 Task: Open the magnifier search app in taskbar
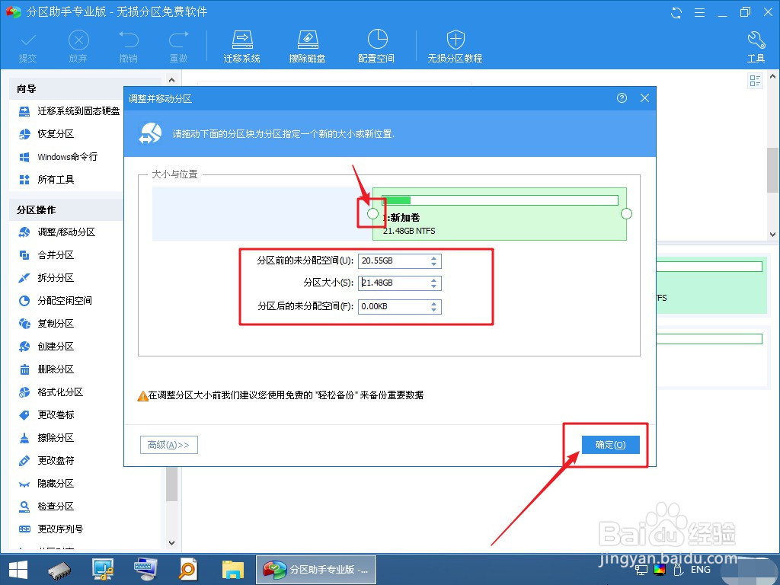188,570
